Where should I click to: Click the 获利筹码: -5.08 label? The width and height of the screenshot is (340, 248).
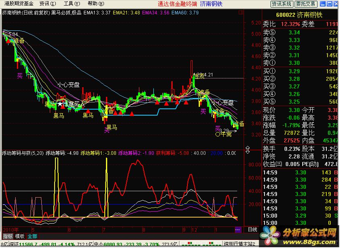pyautogui.click(x=172, y=153)
